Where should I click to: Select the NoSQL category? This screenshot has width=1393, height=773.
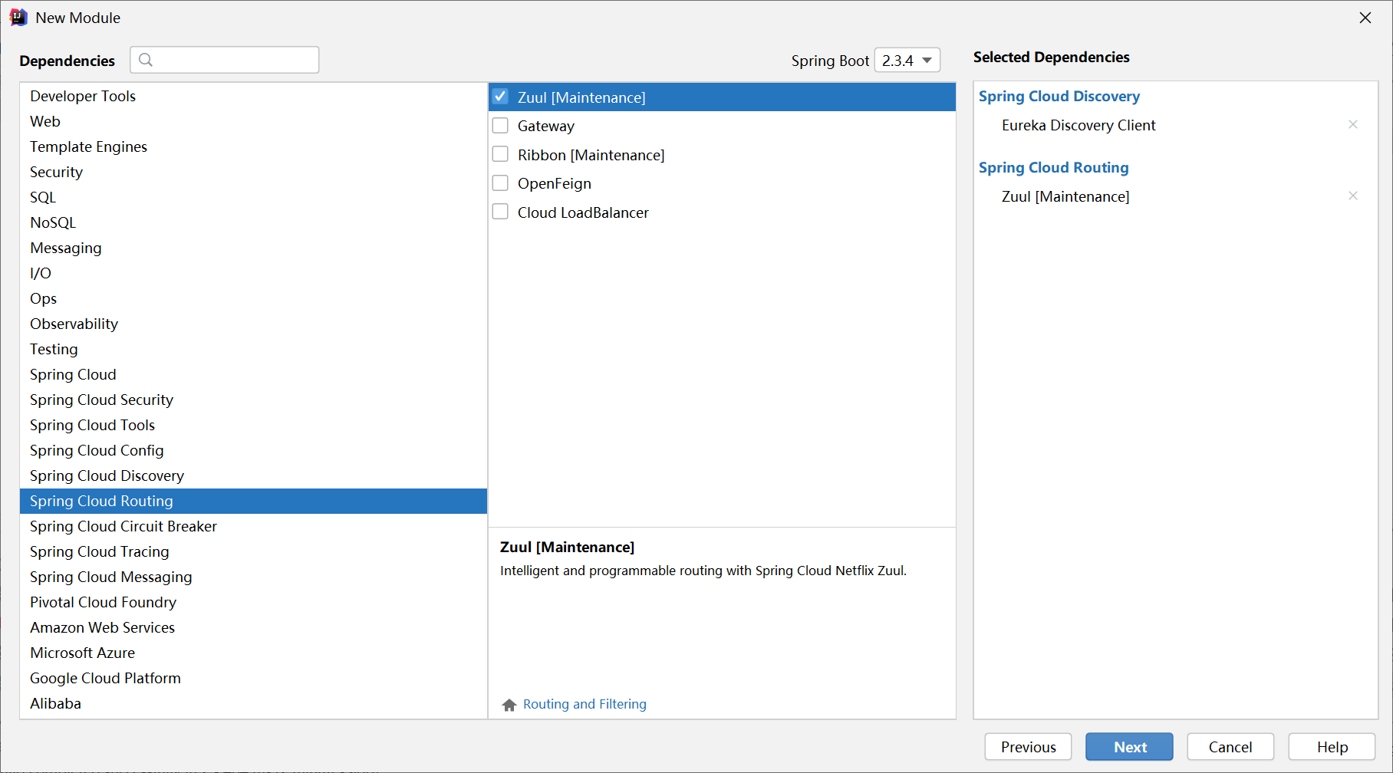tap(253, 222)
